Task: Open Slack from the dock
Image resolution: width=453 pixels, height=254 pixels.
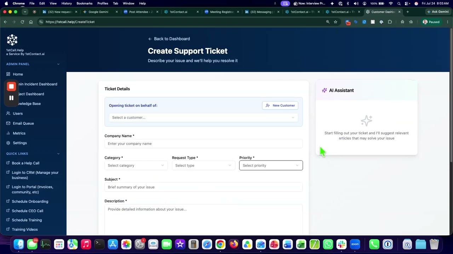Action: [342, 244]
